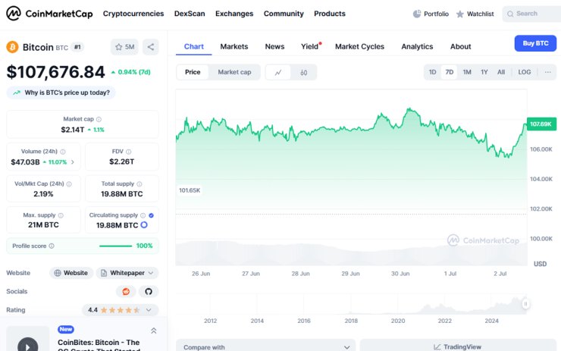The height and width of the screenshot is (351, 561).
Task: Click the circulating supply ring indicator
Action: [x=144, y=225]
